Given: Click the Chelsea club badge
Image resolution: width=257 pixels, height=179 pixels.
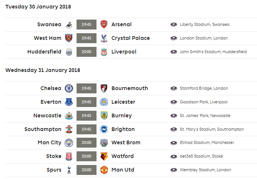Looking at the screenshot, I should 69,88.
